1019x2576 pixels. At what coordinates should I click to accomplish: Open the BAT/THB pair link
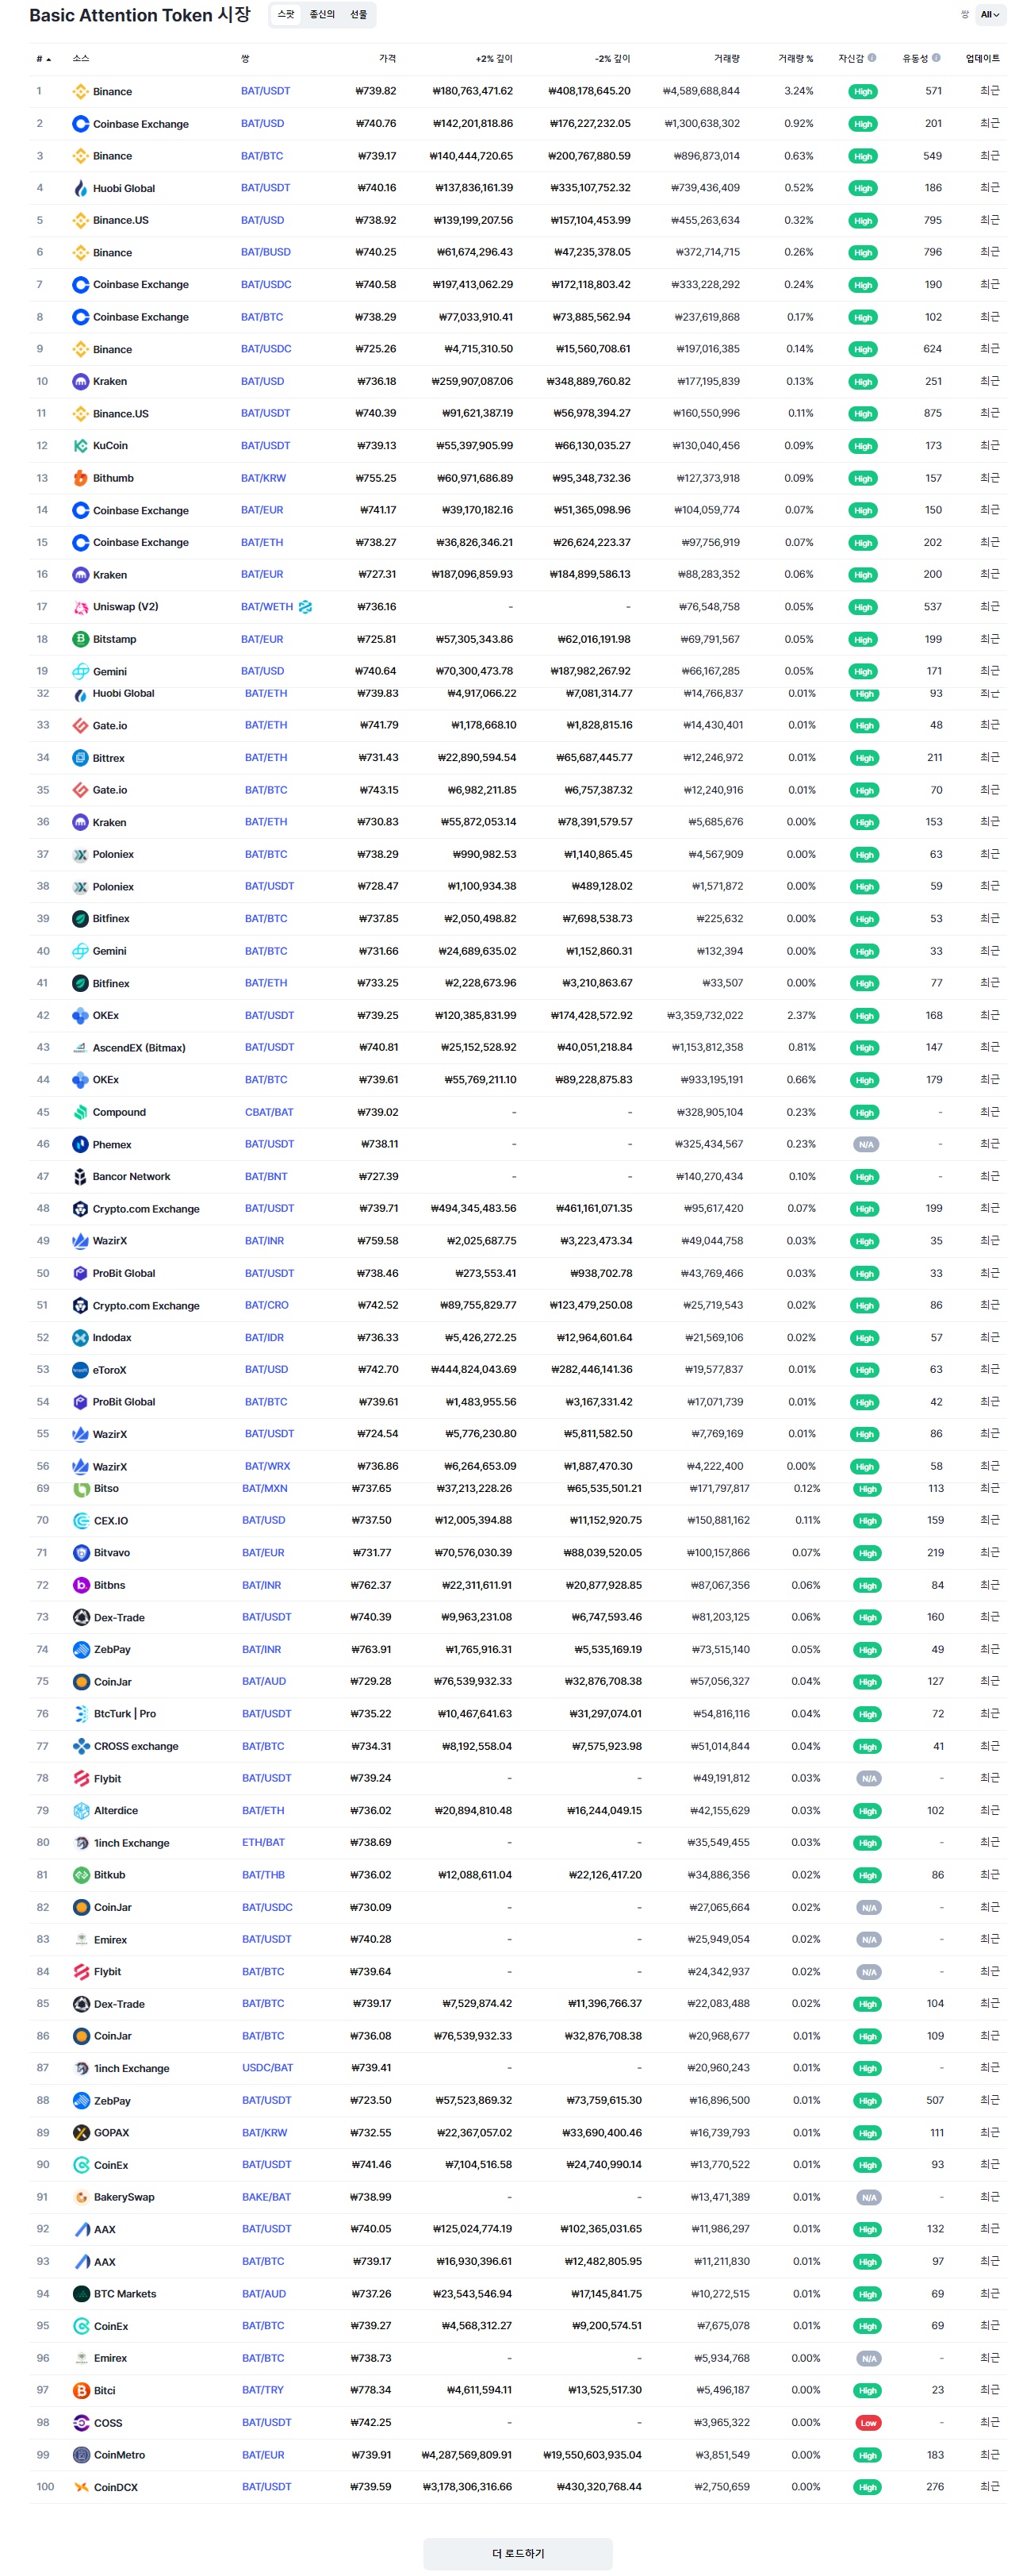click(262, 1875)
